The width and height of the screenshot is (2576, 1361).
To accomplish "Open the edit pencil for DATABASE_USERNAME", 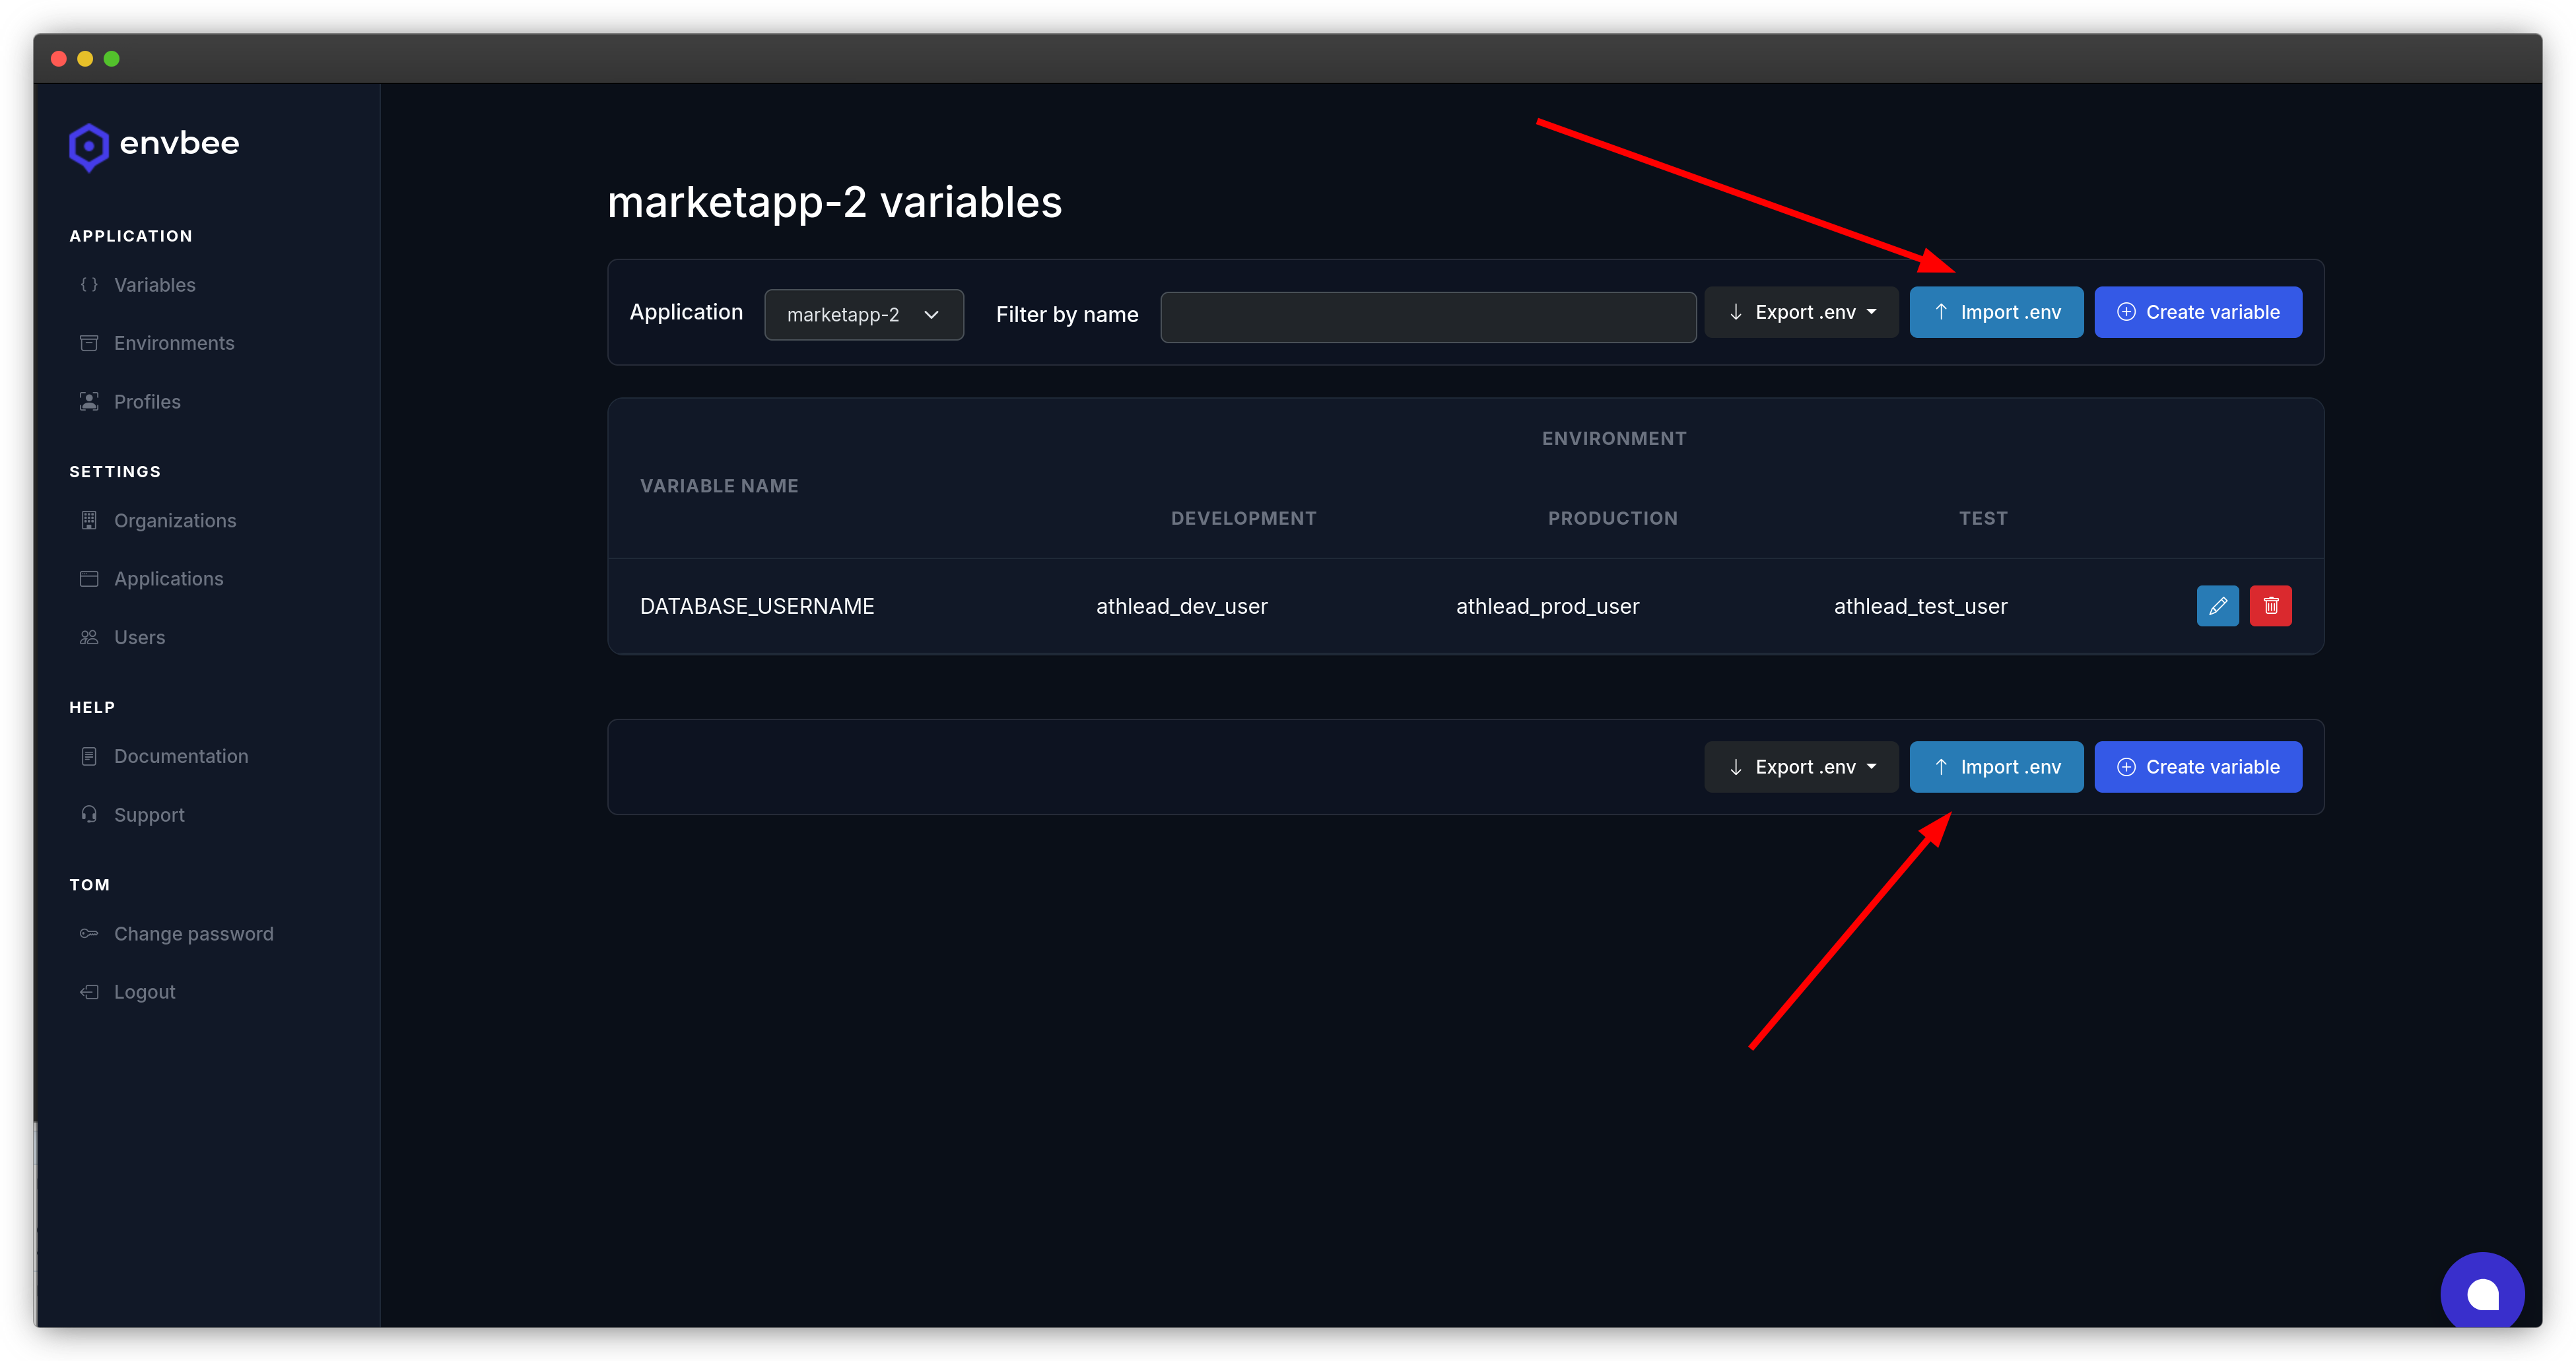I will (x=2218, y=605).
